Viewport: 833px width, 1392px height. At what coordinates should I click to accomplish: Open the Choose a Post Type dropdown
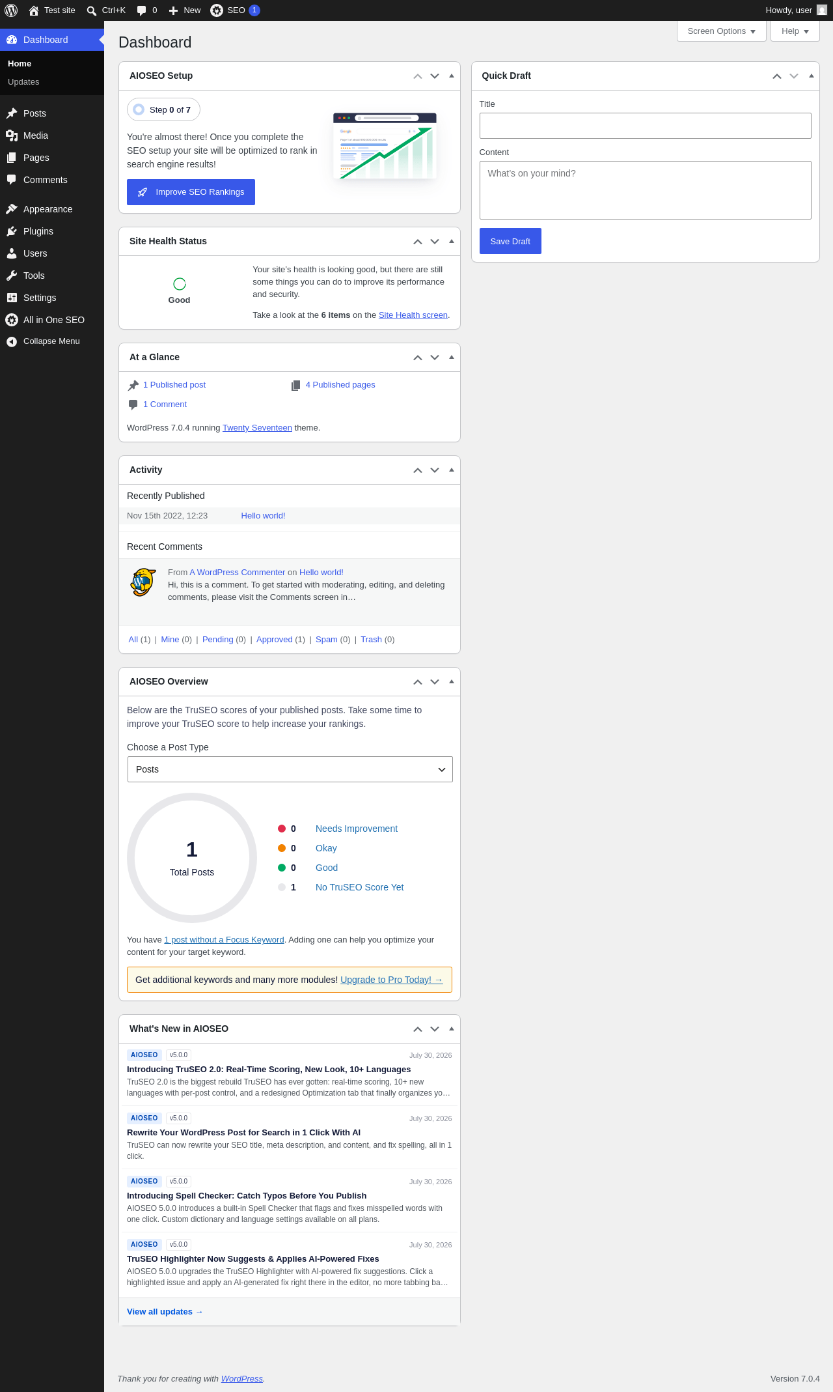click(290, 769)
